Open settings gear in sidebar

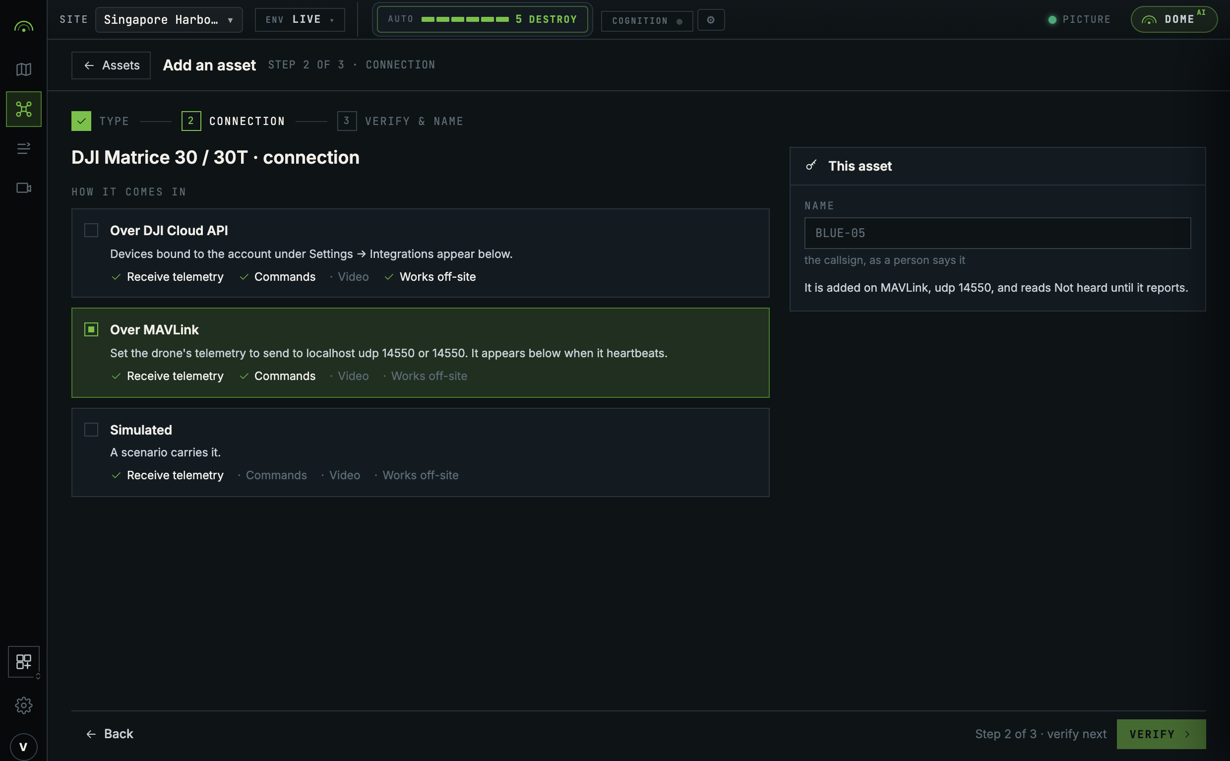point(24,705)
